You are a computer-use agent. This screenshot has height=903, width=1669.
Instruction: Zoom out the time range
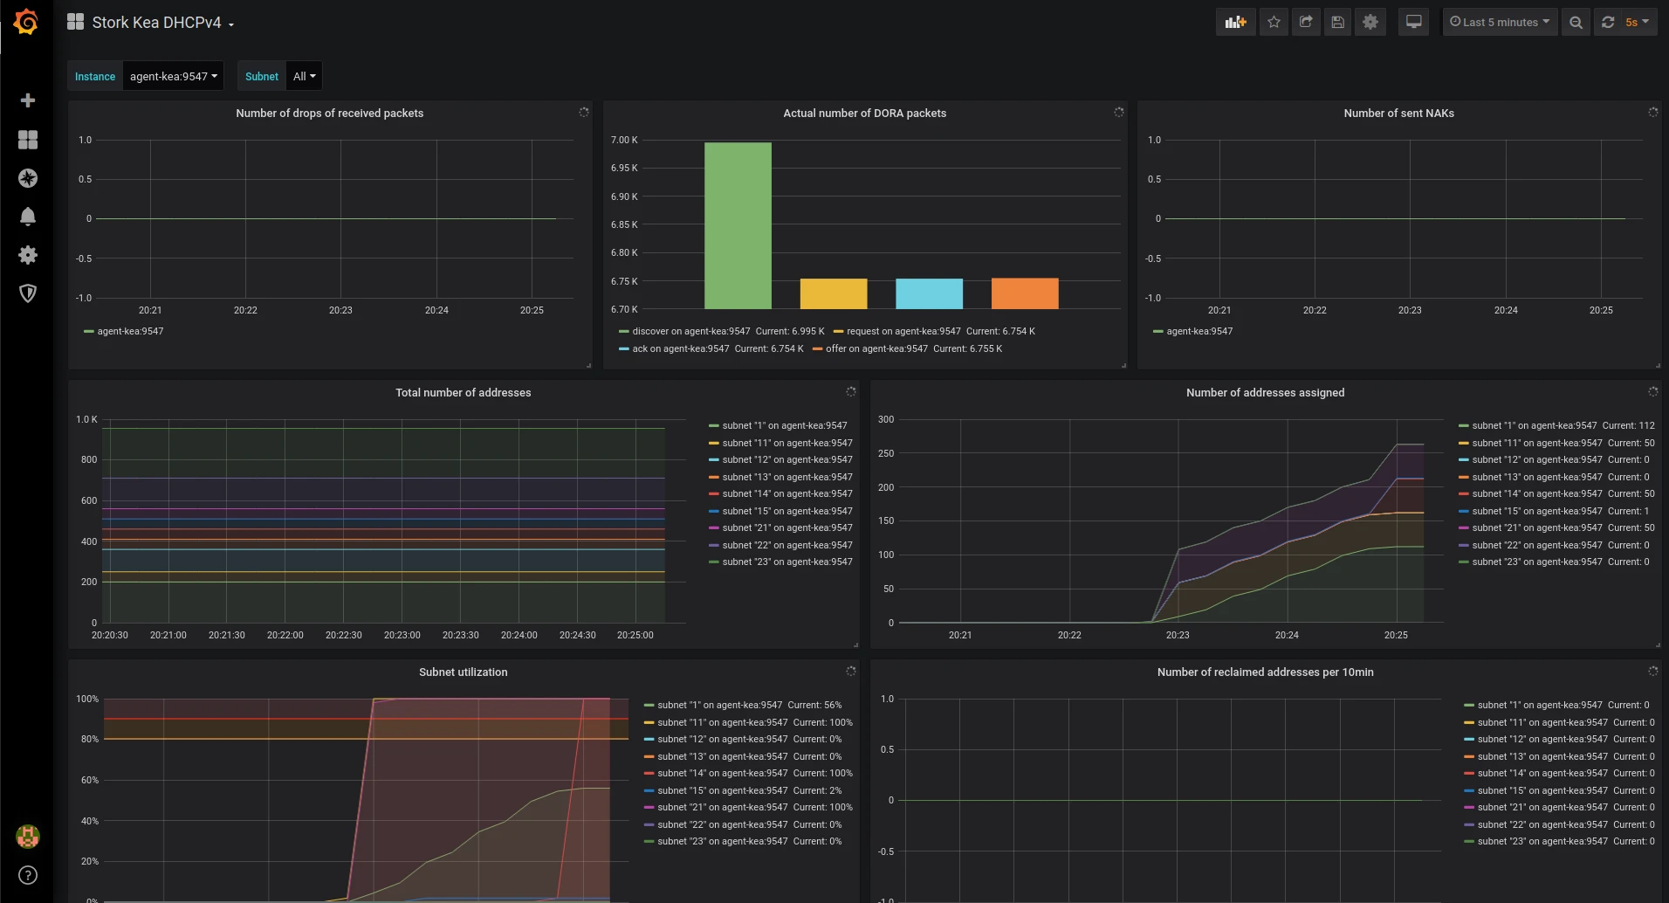point(1576,23)
